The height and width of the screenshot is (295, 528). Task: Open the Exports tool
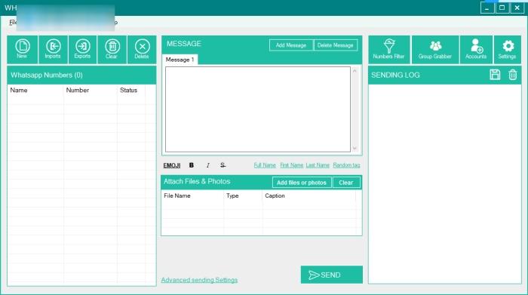click(x=82, y=50)
